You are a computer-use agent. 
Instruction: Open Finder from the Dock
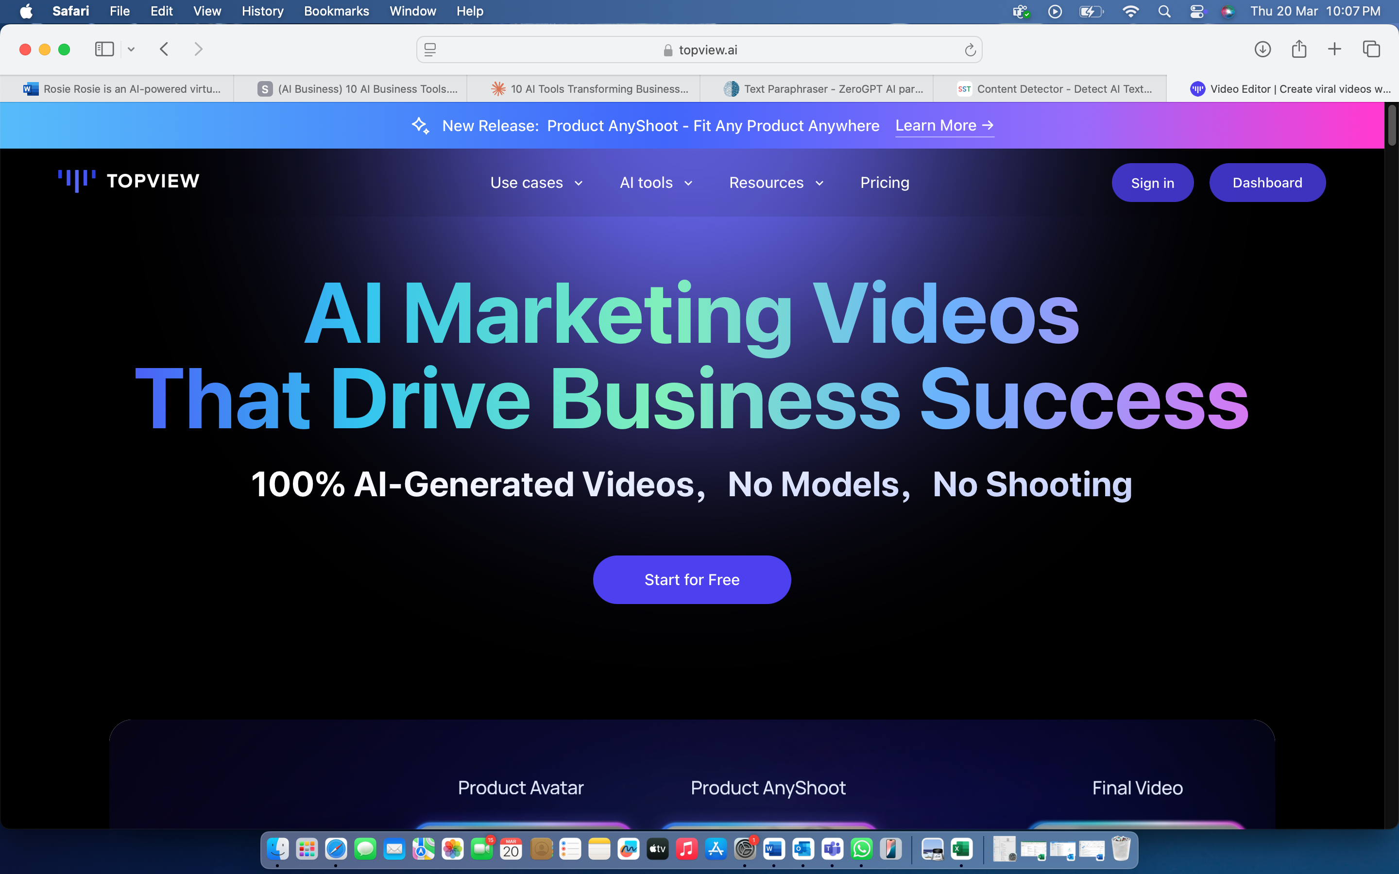(277, 849)
